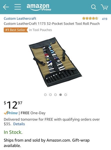Screen dimensions: 111x150
Task: Tap the #1 Best Seller badge
Action: tap(16, 30)
